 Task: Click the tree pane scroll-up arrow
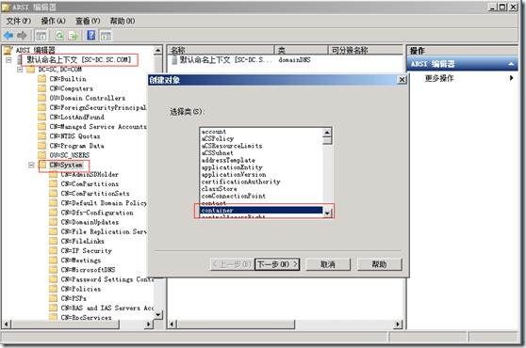157,50
